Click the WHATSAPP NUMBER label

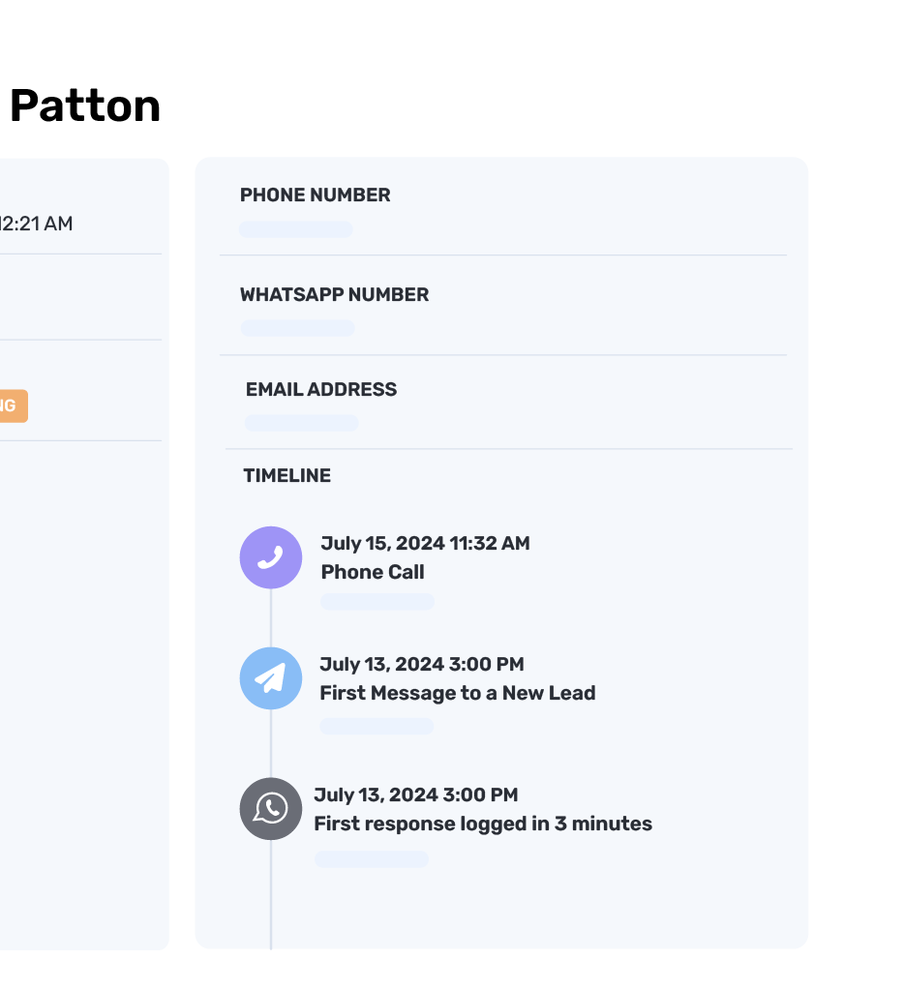click(x=334, y=295)
